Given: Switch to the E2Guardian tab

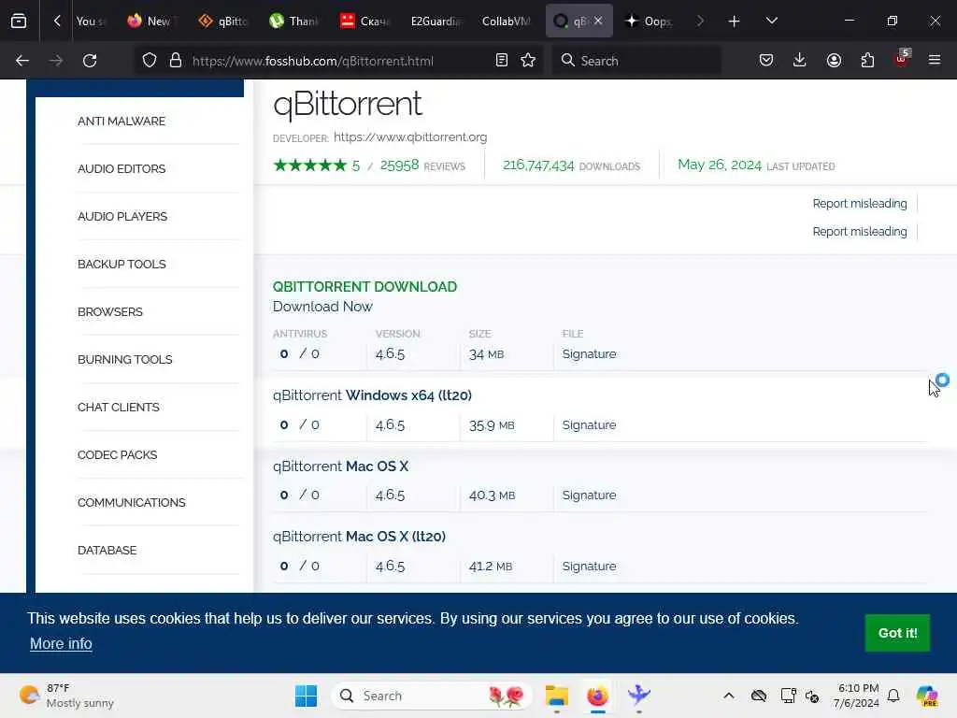Looking at the screenshot, I should (x=436, y=22).
